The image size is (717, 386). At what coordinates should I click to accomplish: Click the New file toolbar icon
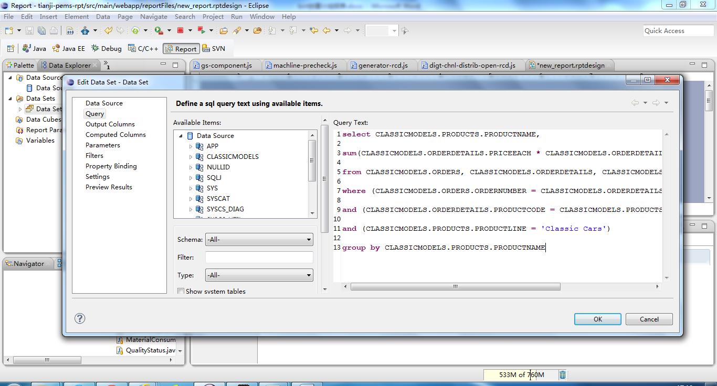click(9, 30)
